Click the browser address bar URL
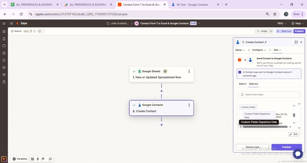This screenshot has width=307, height=163. [x=81, y=14]
